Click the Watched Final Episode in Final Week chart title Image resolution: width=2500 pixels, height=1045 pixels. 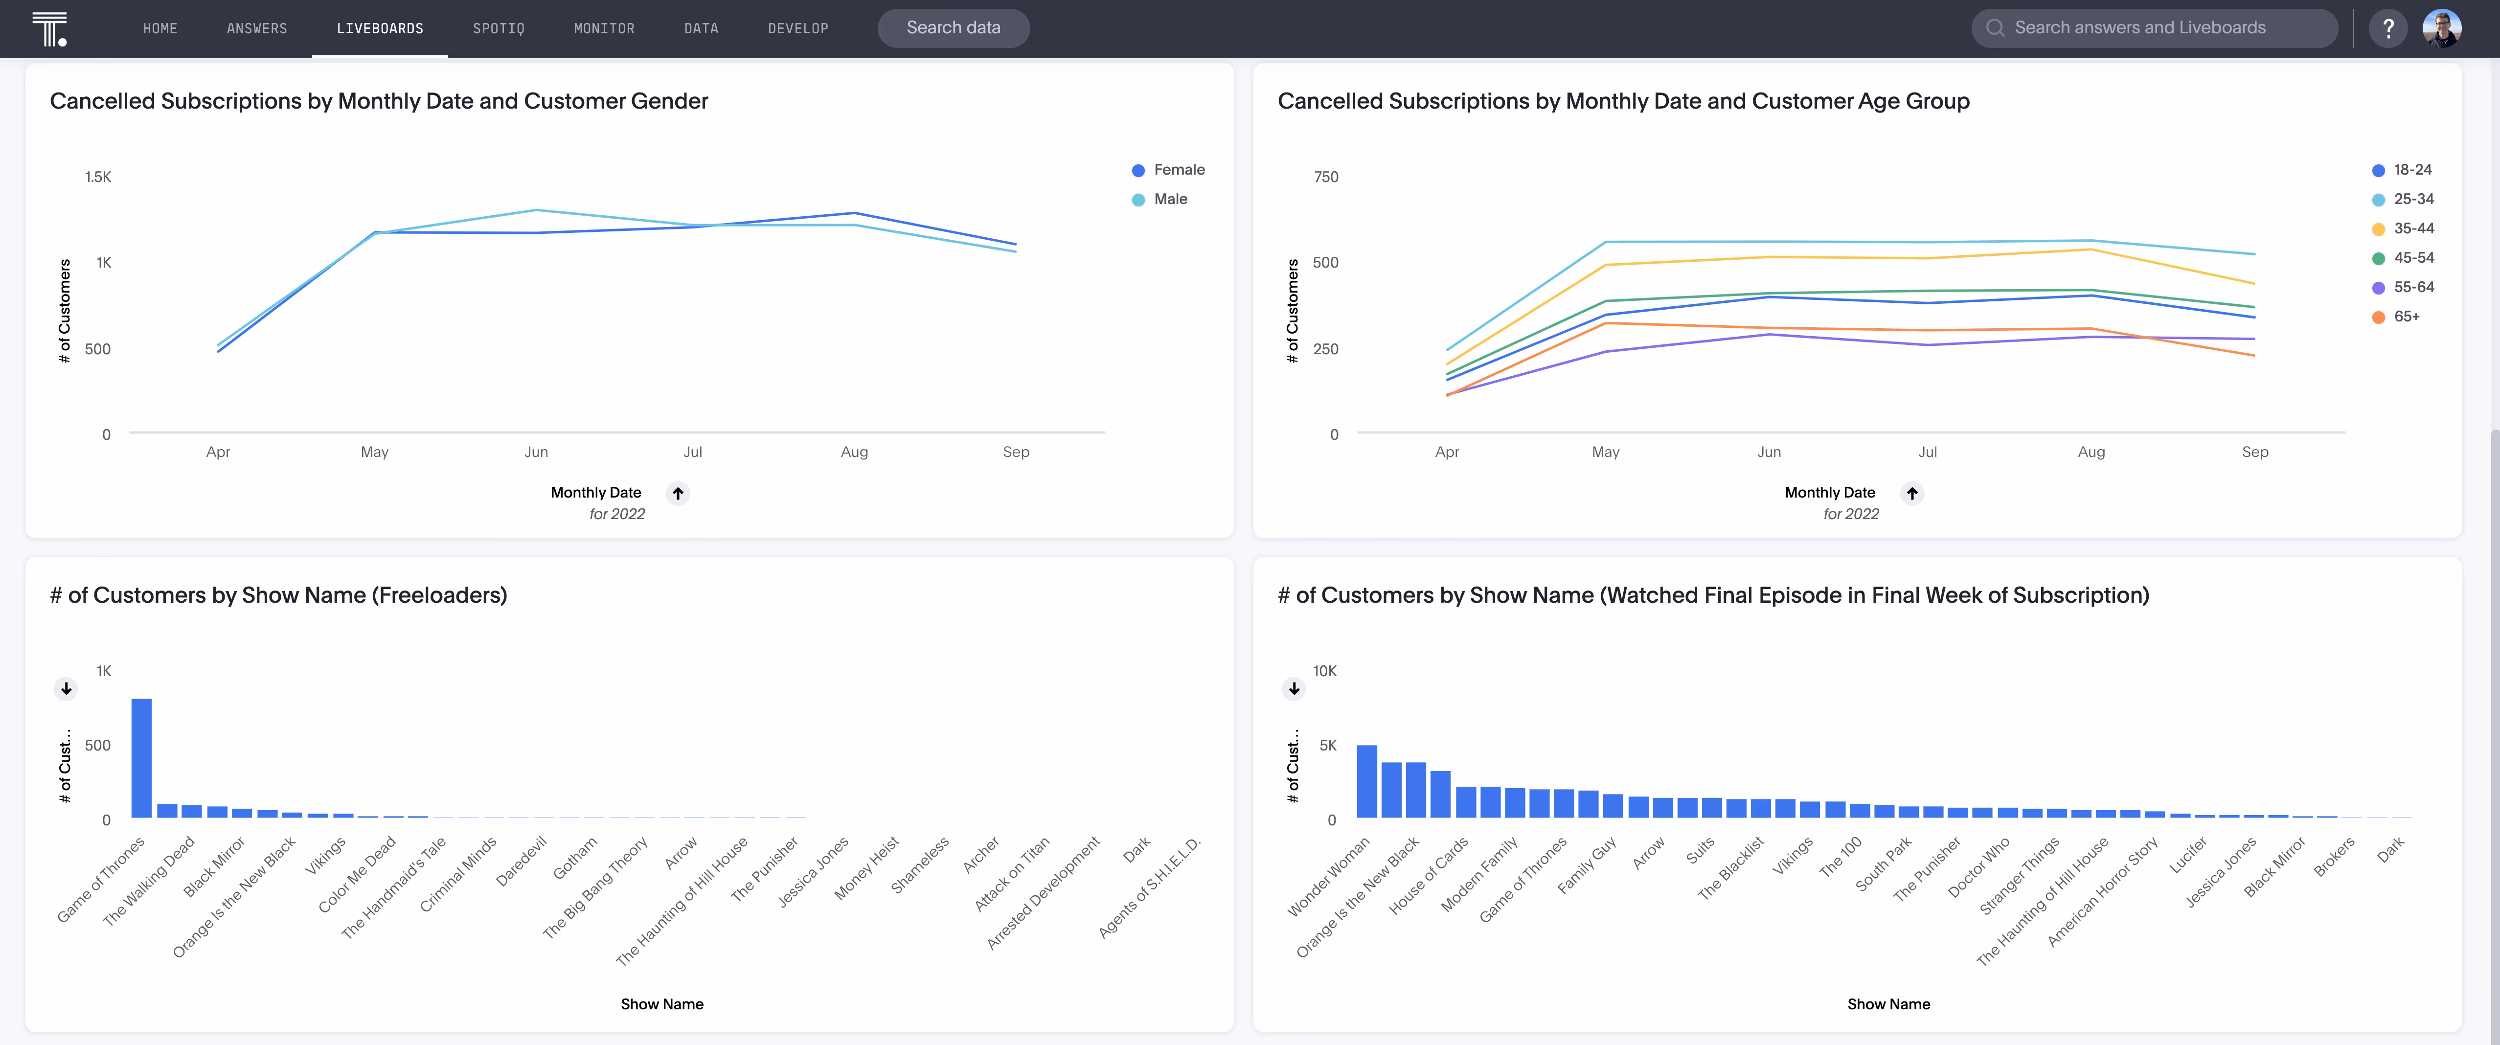[x=1713, y=595]
